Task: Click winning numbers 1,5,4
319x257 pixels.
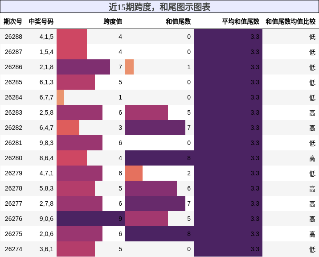Action: tap(46, 52)
